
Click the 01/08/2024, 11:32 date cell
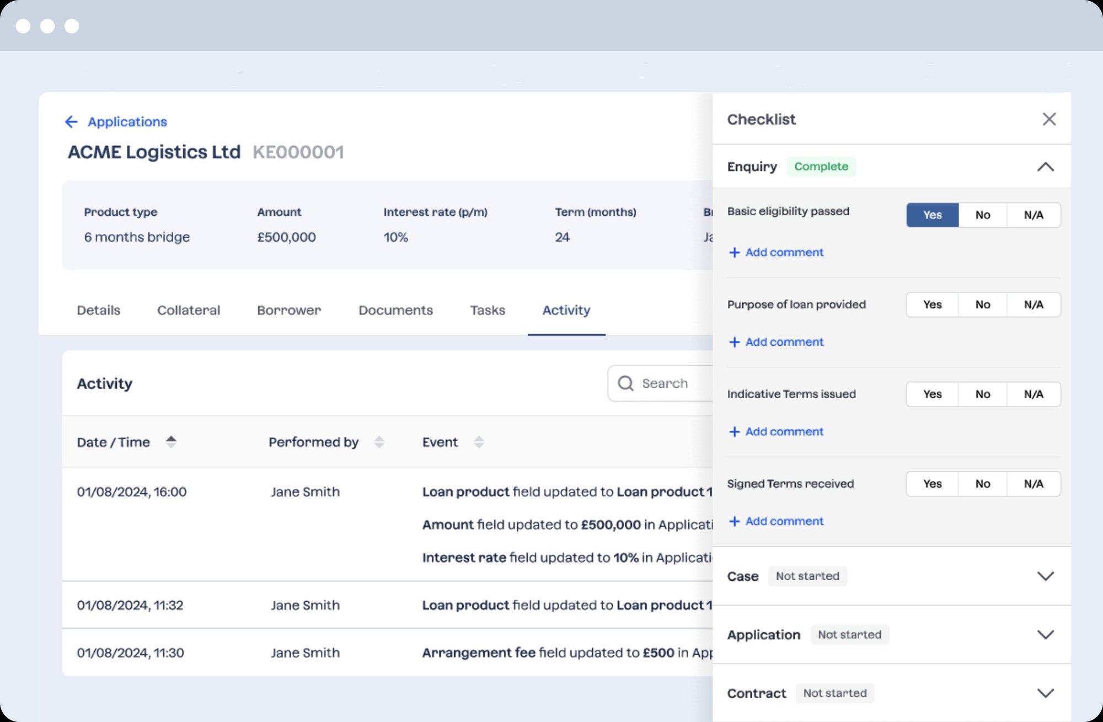[130, 605]
